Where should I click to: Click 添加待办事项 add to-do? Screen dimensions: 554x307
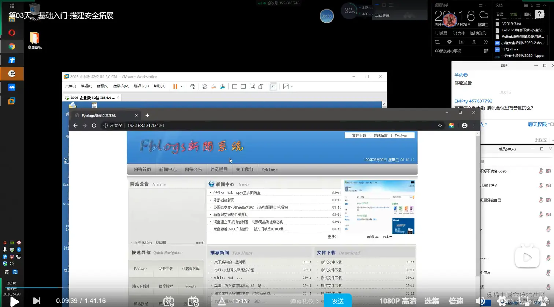click(x=448, y=51)
